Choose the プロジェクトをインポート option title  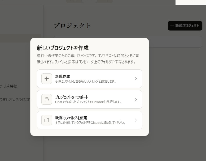point(72,97)
